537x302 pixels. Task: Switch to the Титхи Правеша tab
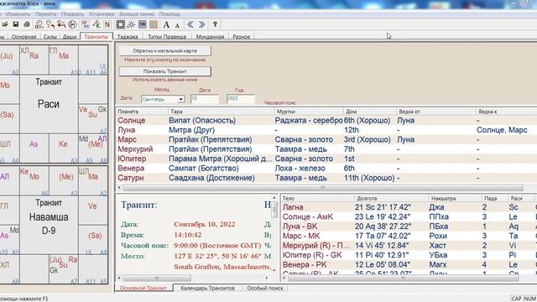pos(167,37)
